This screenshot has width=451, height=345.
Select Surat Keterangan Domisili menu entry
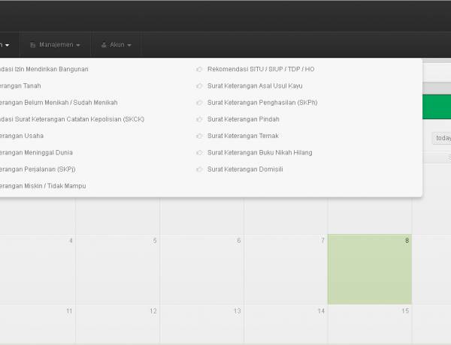coord(245,169)
